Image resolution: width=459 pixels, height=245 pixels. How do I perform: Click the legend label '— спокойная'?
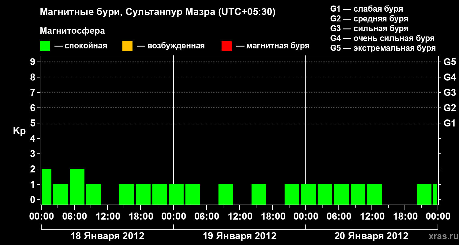(81, 46)
